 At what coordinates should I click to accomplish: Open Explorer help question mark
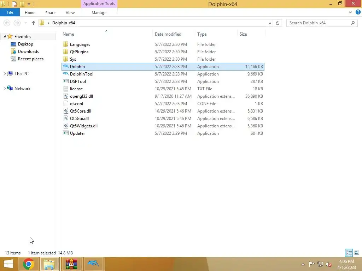(358, 12)
